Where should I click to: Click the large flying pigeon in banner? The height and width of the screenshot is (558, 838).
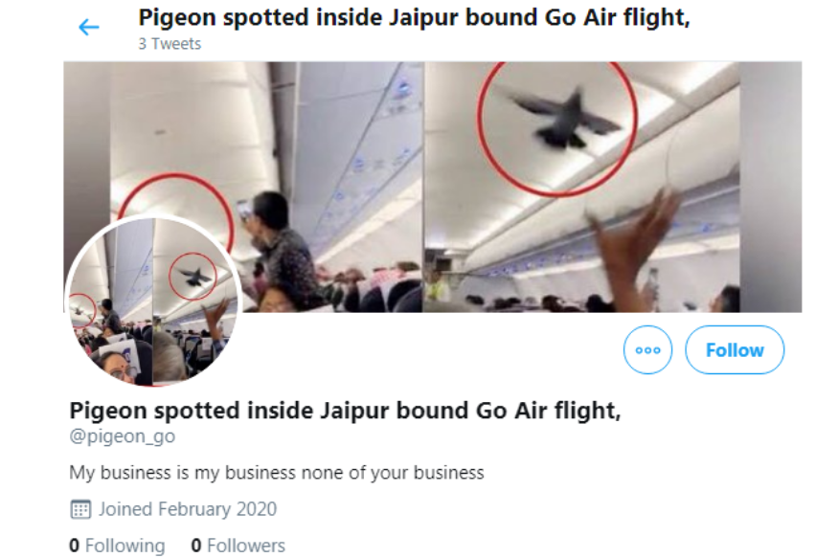click(567, 117)
